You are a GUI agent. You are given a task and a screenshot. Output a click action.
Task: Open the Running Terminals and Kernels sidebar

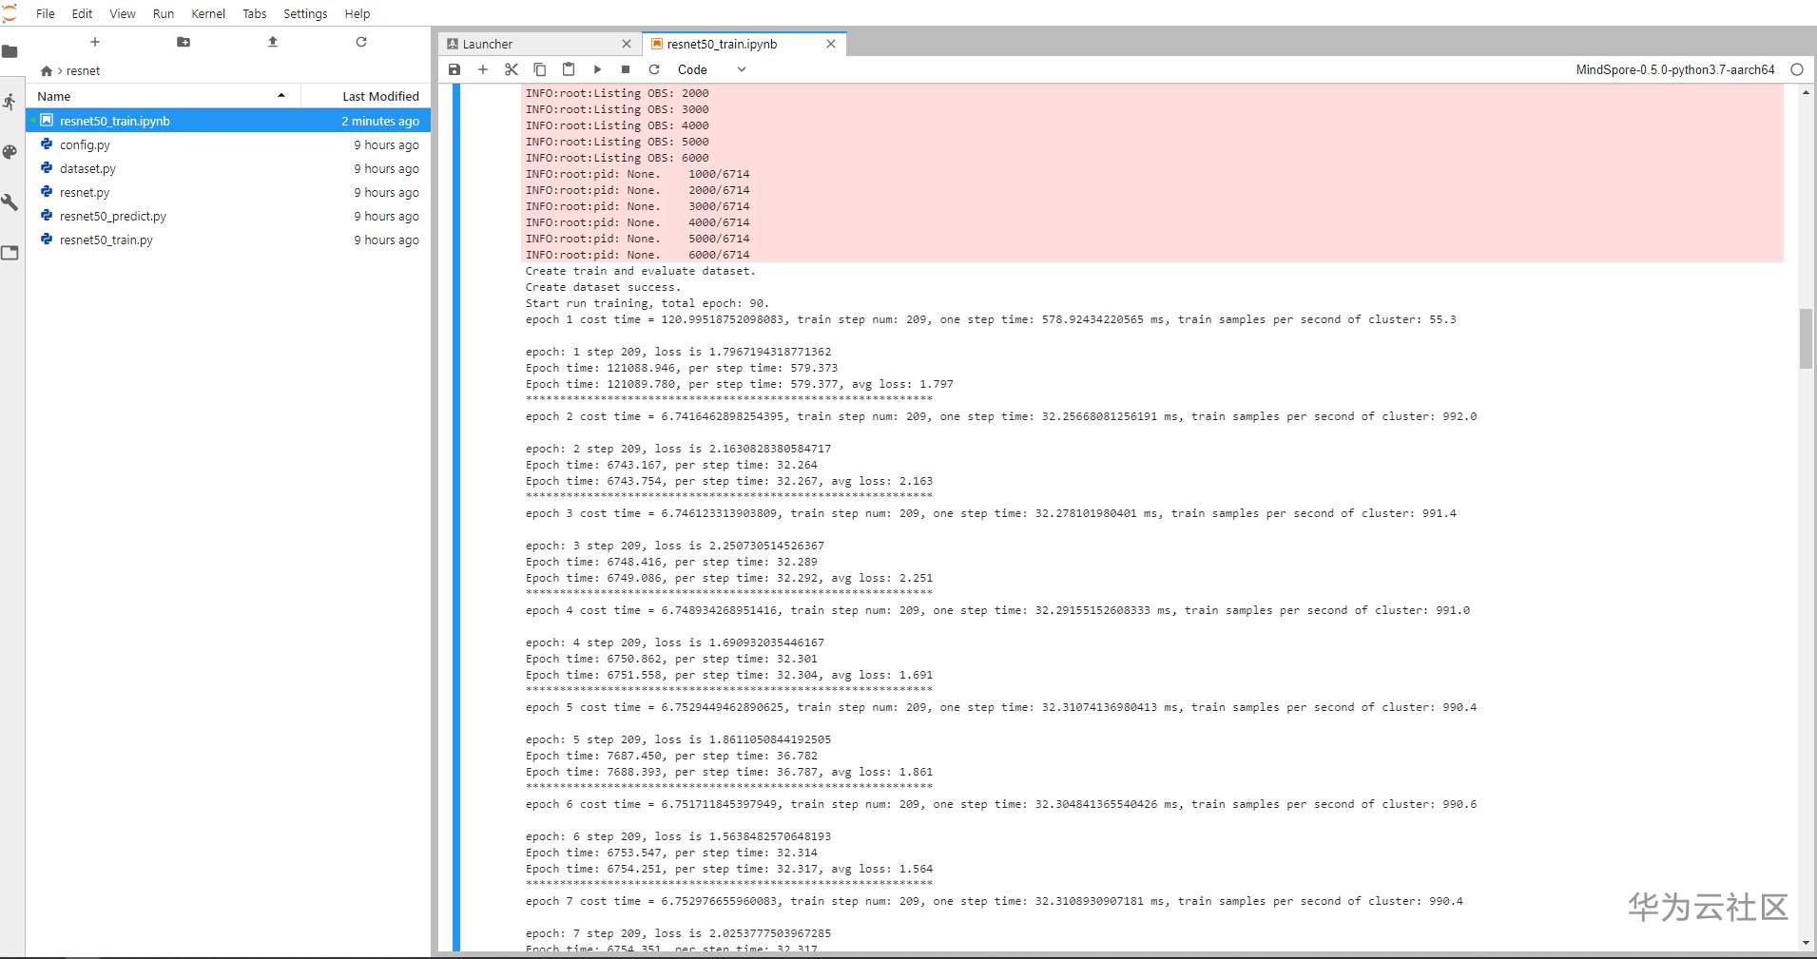pos(10,102)
